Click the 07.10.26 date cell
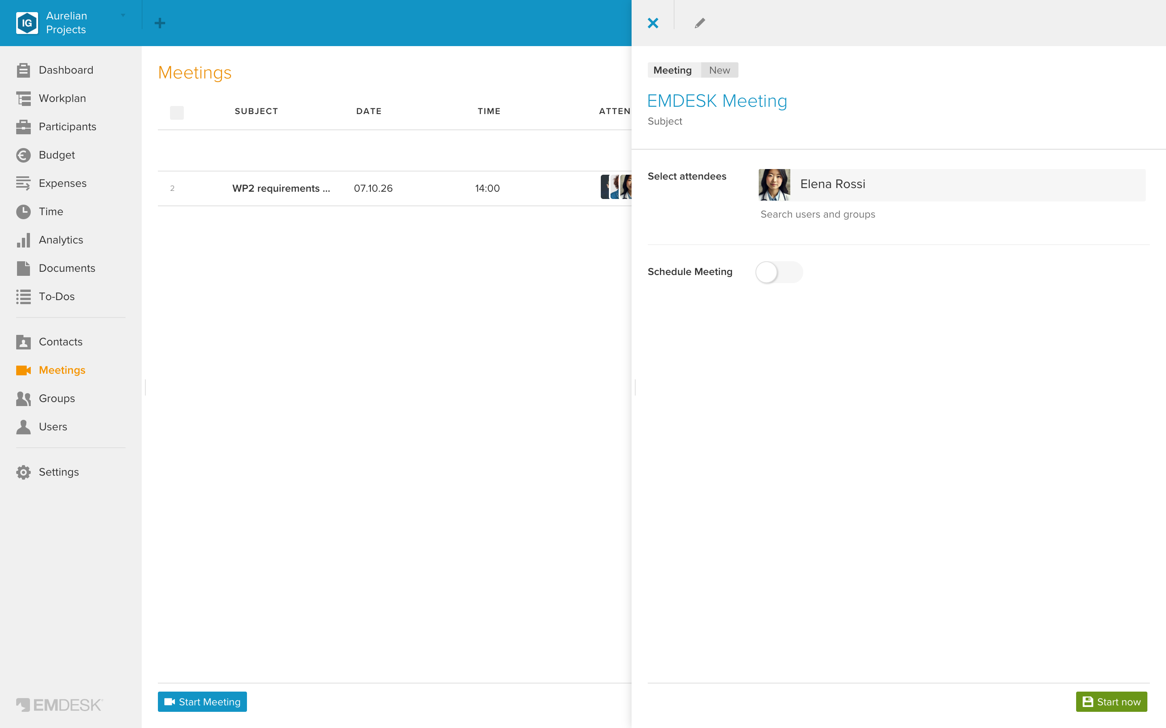This screenshot has width=1166, height=728. pos(373,188)
